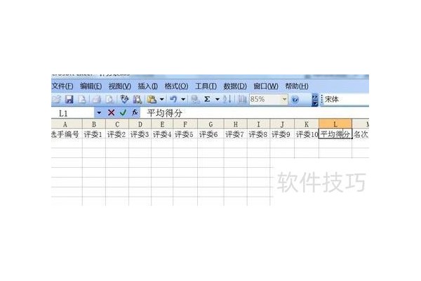Screen dimensions: 421x281
Task: Click cell containing 评委8
Action: point(258,134)
